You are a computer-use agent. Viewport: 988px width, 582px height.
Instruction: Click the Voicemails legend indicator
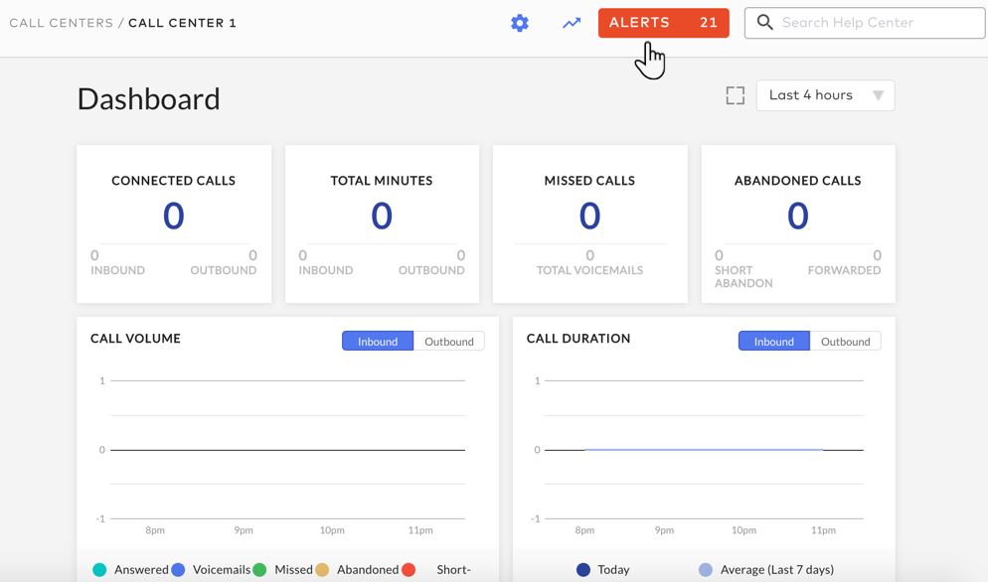point(177,569)
